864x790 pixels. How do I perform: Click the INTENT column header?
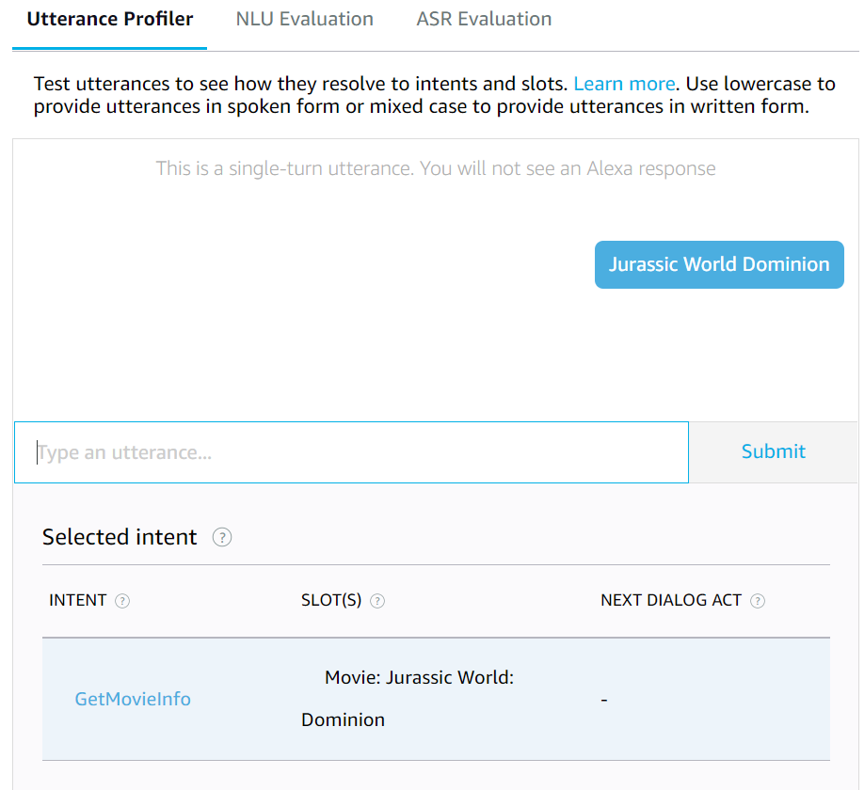pyautogui.click(x=79, y=600)
